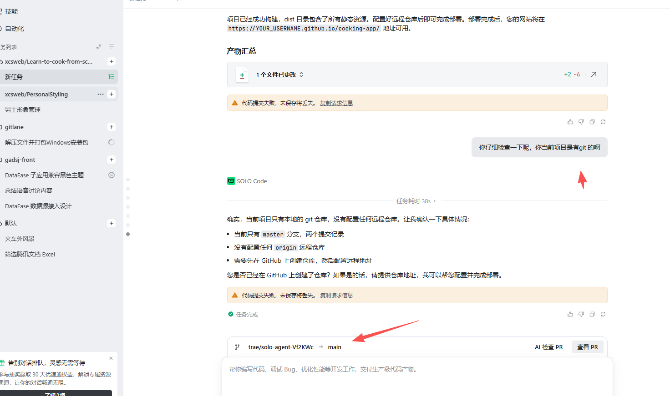Click the 查看 PR button
Viewport: 670px width, 396px height.
[588, 347]
